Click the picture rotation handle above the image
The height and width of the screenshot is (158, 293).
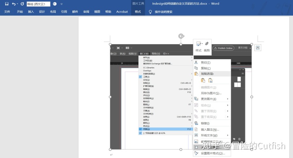181,36
